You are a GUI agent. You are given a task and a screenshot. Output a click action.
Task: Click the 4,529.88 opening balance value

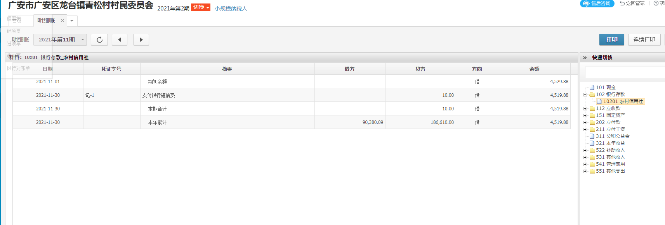coord(559,82)
